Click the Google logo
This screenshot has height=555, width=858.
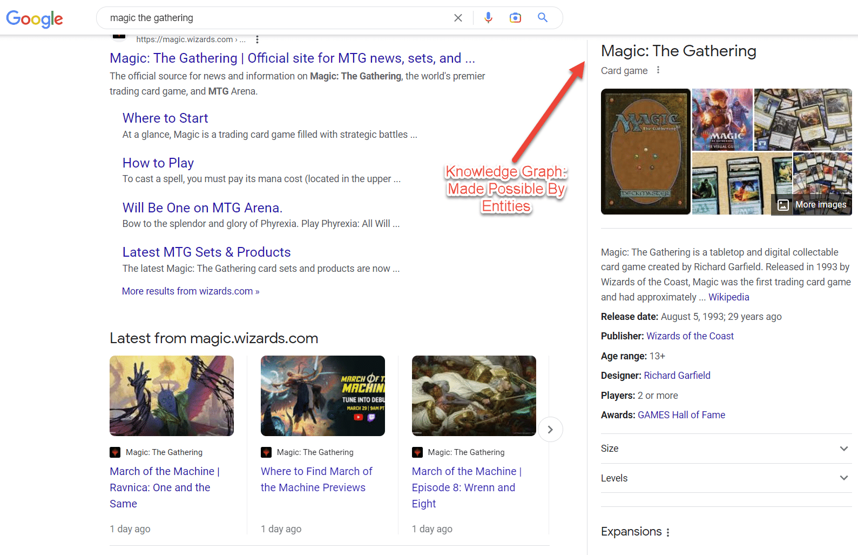[x=35, y=18]
